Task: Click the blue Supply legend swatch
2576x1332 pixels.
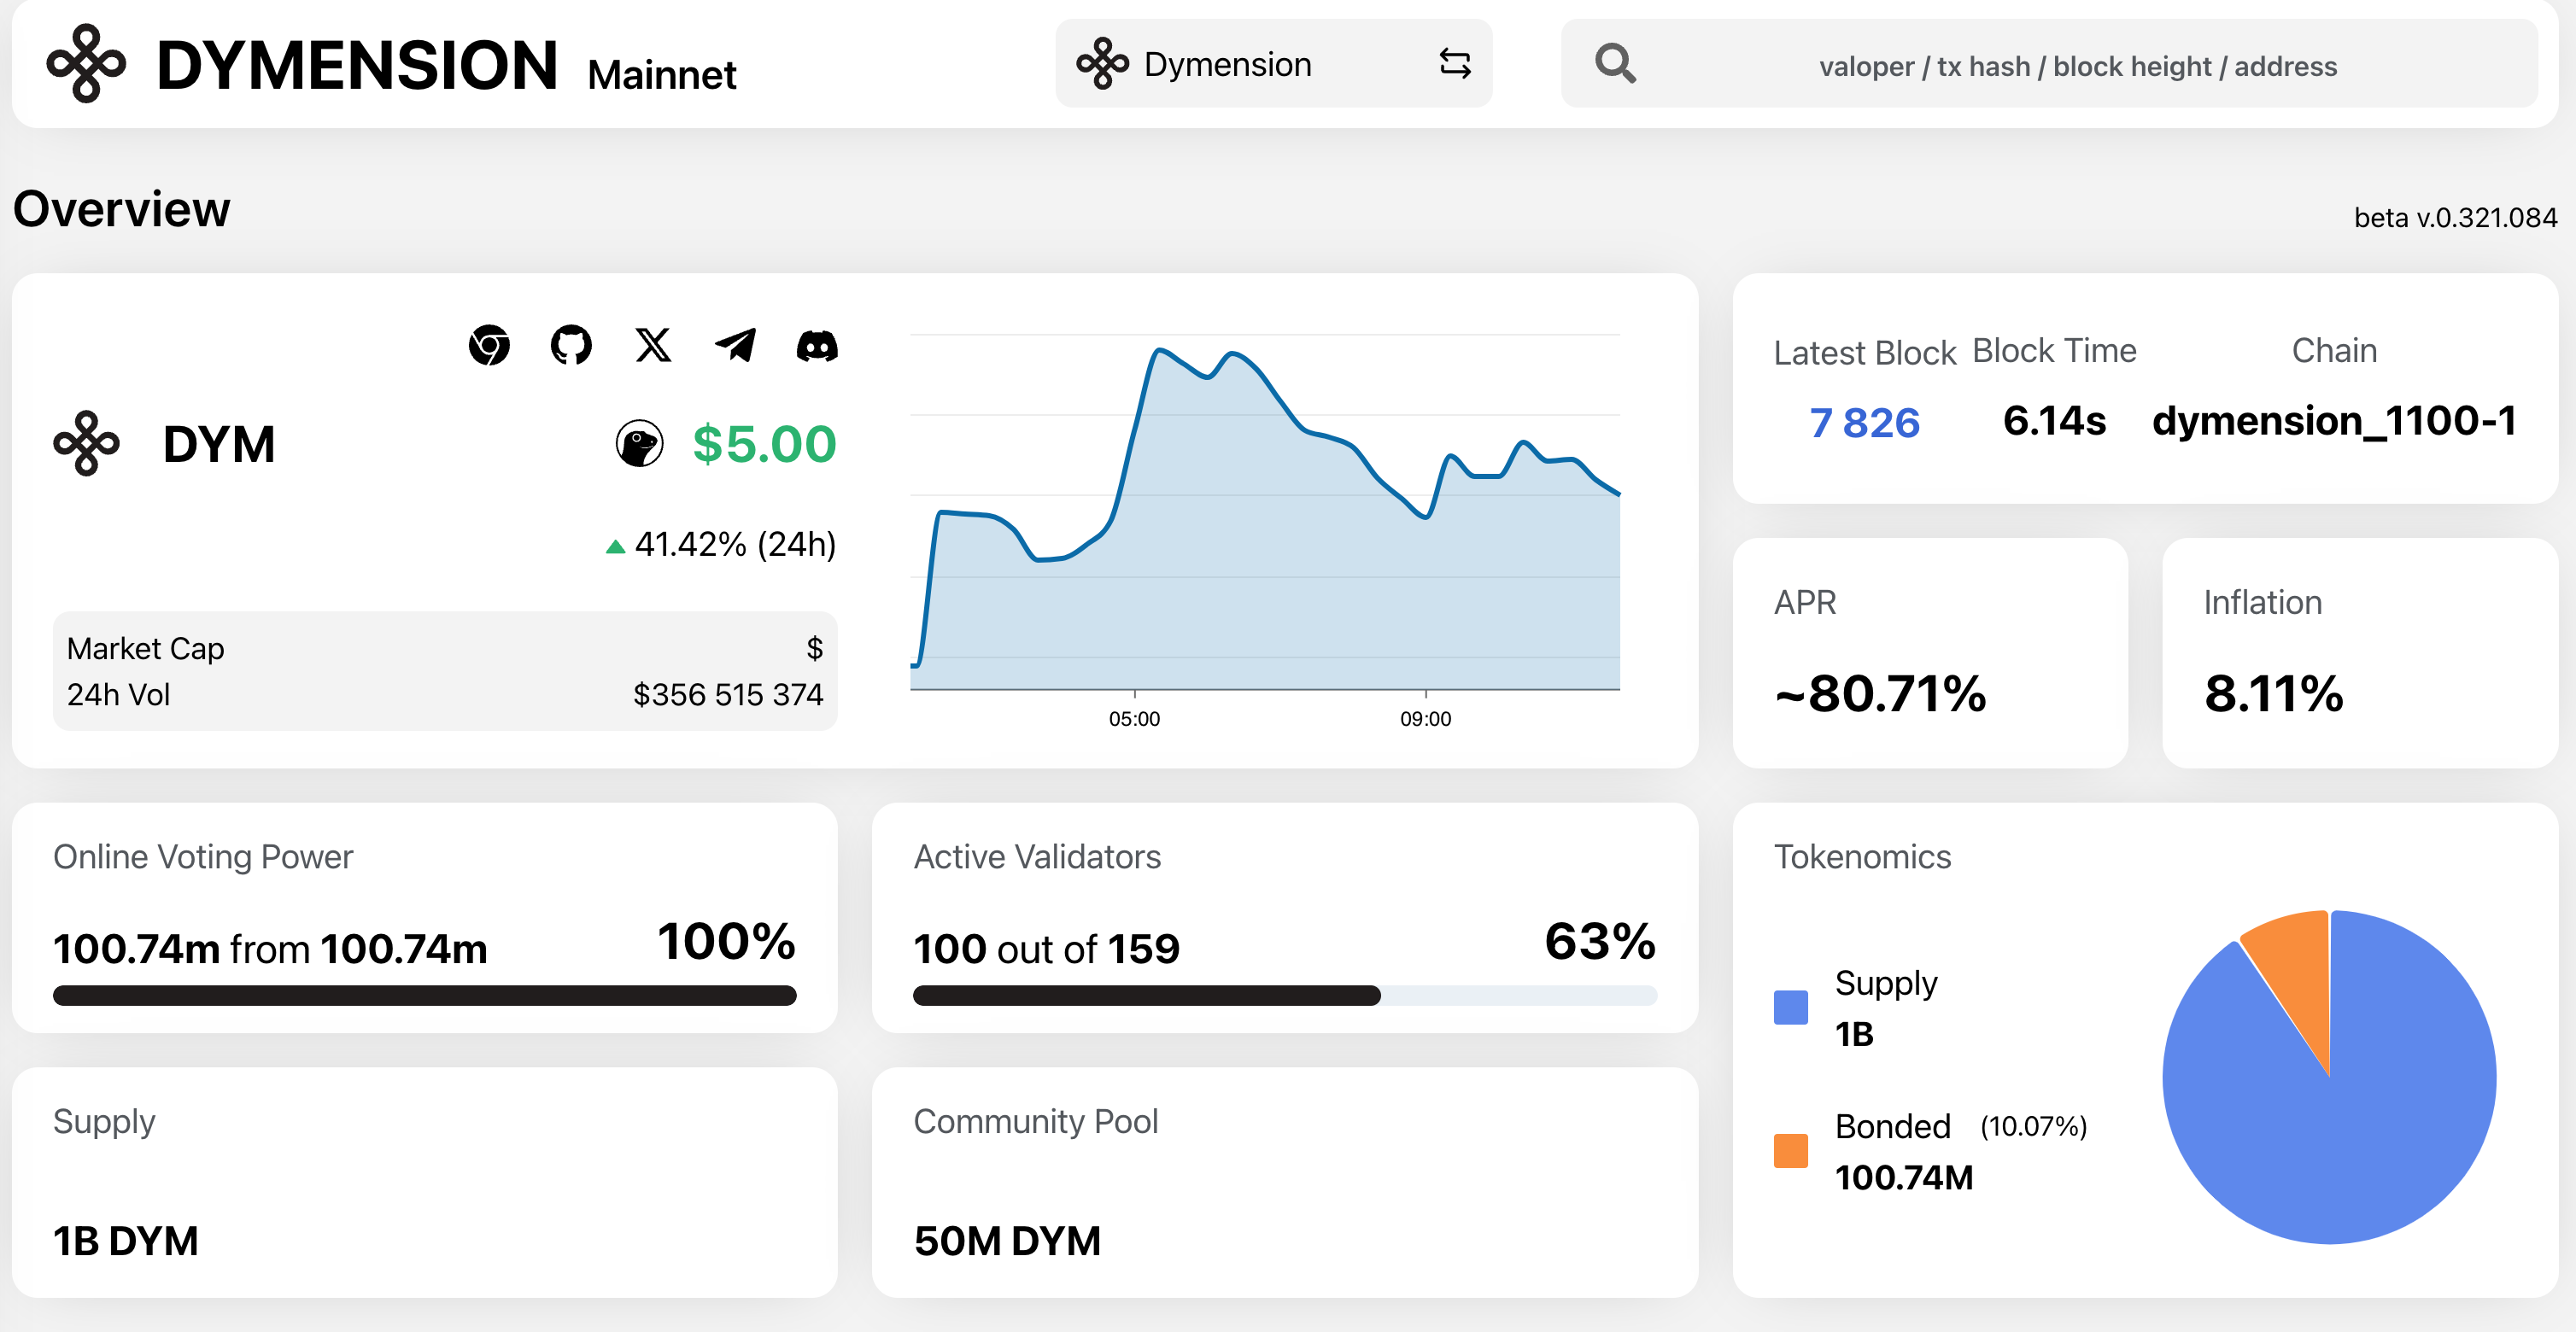Action: coord(1790,1007)
